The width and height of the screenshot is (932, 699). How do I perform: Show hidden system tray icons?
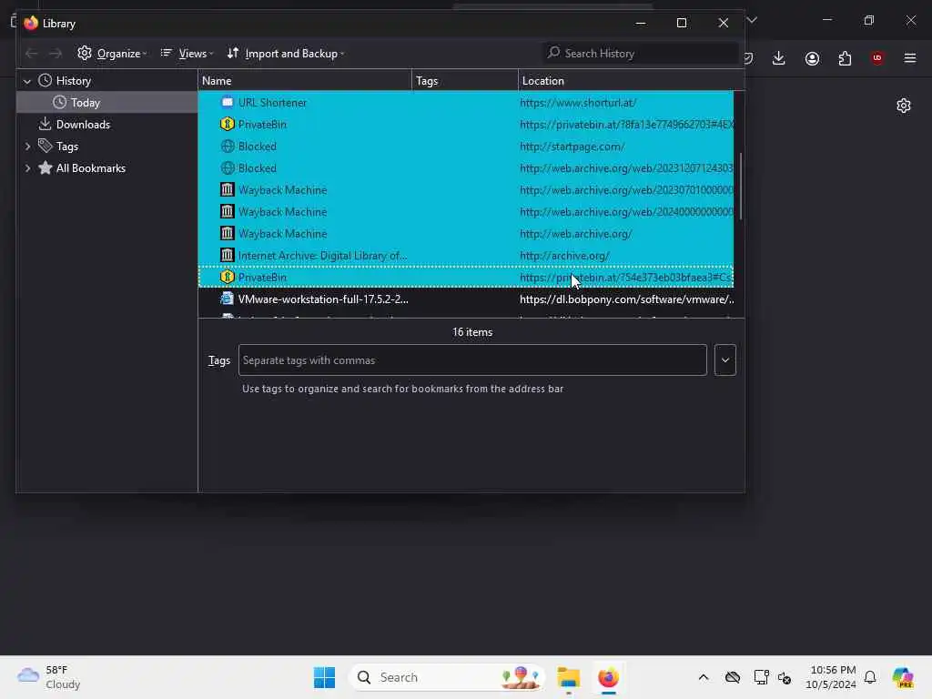704,677
